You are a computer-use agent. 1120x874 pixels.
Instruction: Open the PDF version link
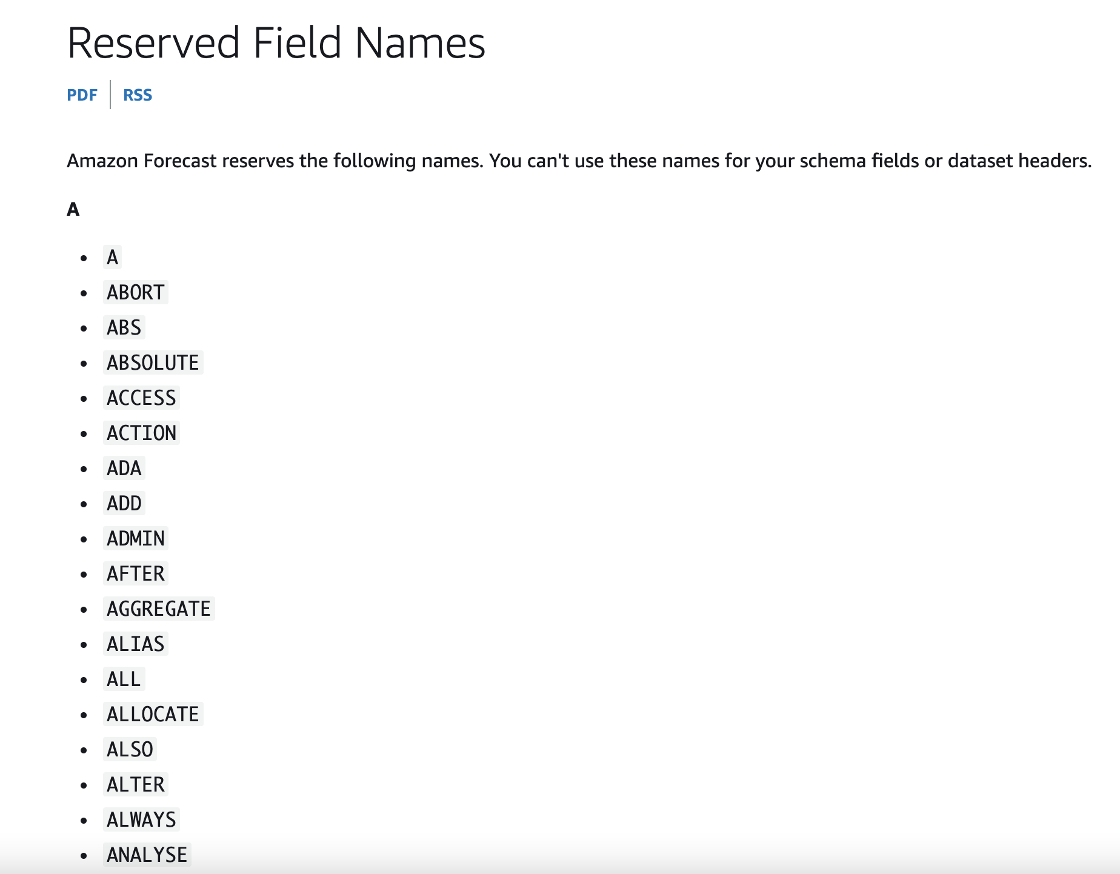(82, 95)
